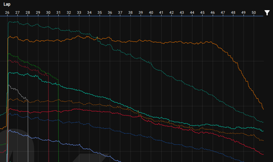The image size is (273, 162).
Task: Click red dotted vertical line at lap 30
Action: click(x=49, y=131)
